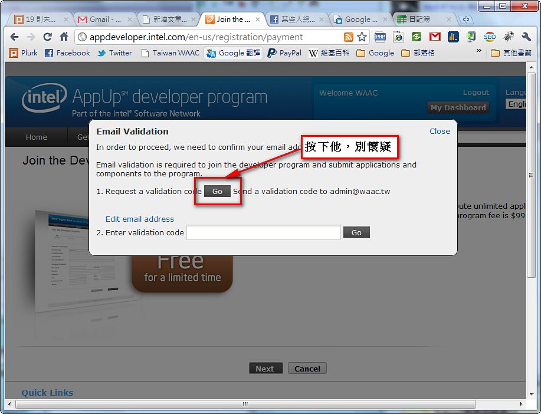This screenshot has height=414, width=541.
Task: Click the scroll up arrow
Action: [532, 67]
